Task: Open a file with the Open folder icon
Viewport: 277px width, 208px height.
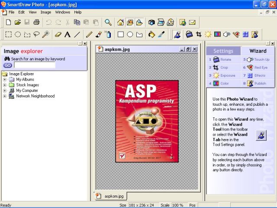Action: 18,22
